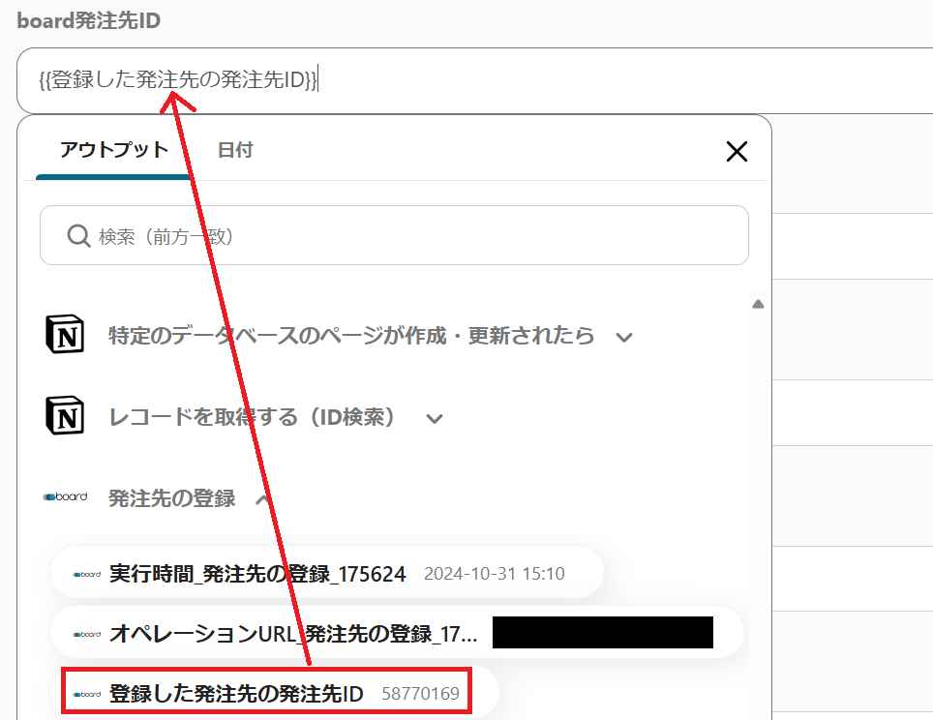This screenshot has height=720, width=933.
Task: Click the board発注先ID input field
Action: click(x=475, y=80)
